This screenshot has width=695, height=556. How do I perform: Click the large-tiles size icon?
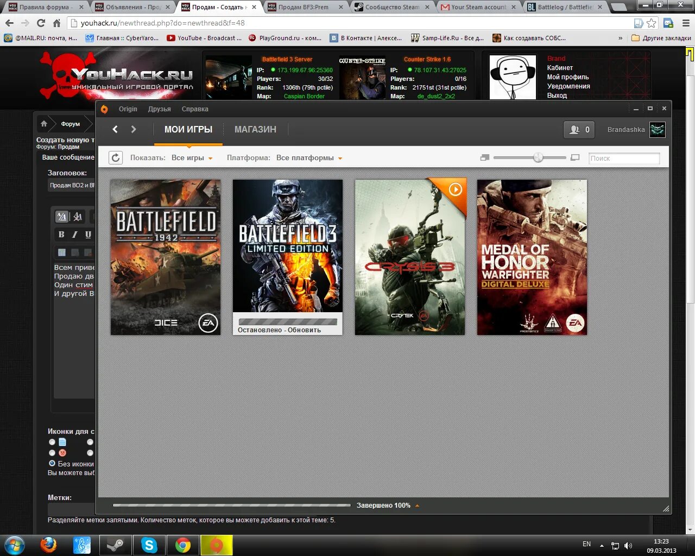576,157
